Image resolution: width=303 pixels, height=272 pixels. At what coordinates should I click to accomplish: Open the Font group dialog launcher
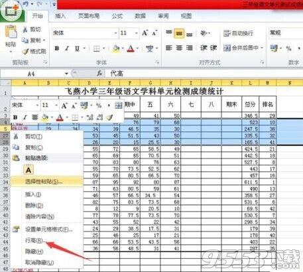[x=157, y=62]
